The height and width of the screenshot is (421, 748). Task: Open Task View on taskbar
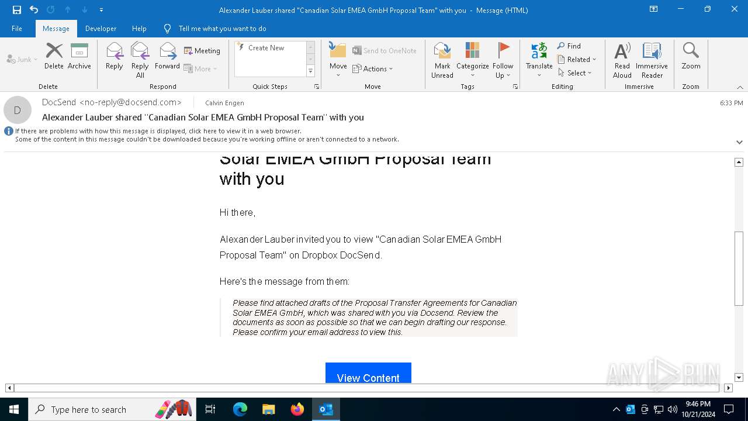[210, 409]
